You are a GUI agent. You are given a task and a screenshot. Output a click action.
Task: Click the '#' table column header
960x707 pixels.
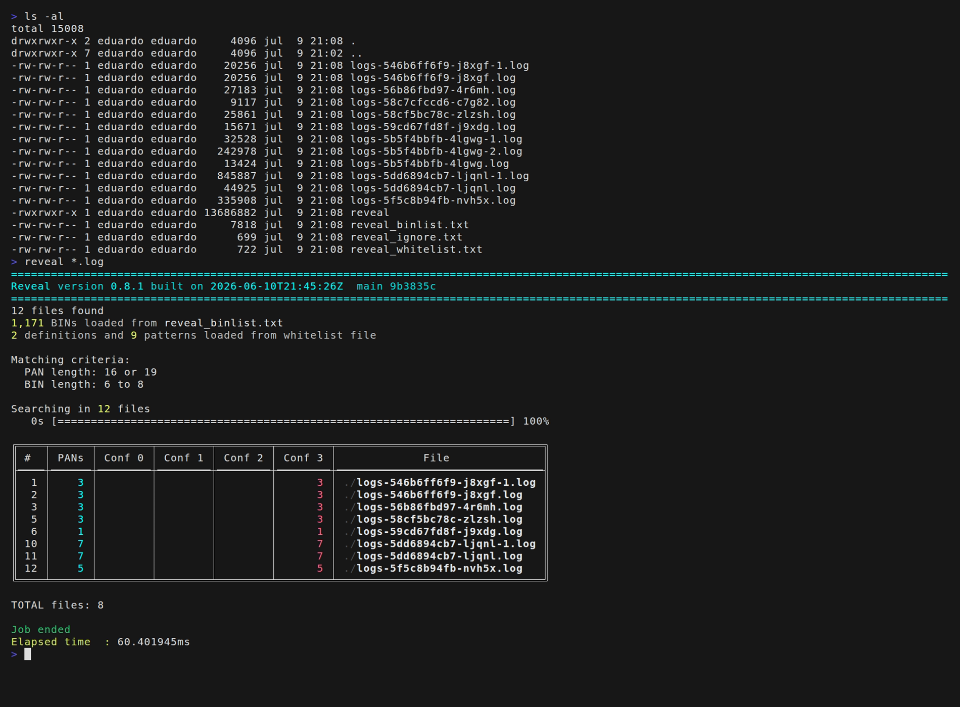28,458
